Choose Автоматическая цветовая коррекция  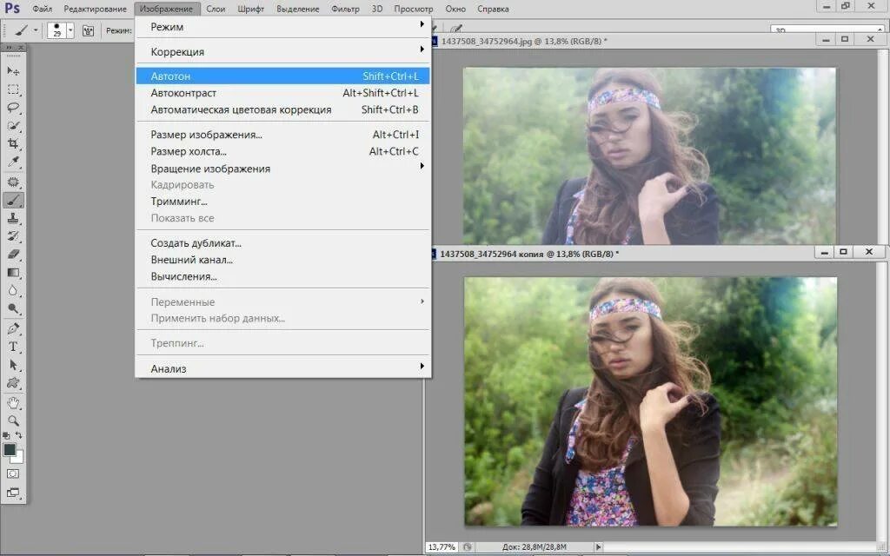pyautogui.click(x=282, y=109)
